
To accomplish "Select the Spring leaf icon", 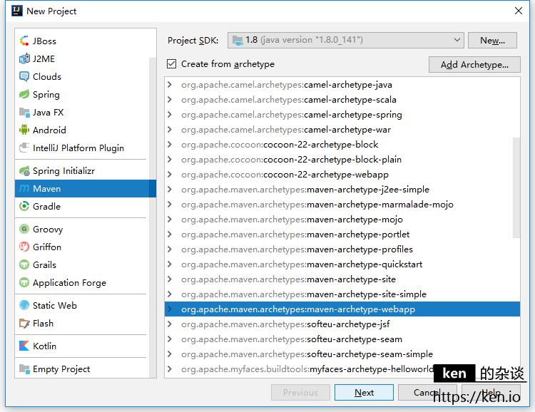I will (x=24, y=94).
